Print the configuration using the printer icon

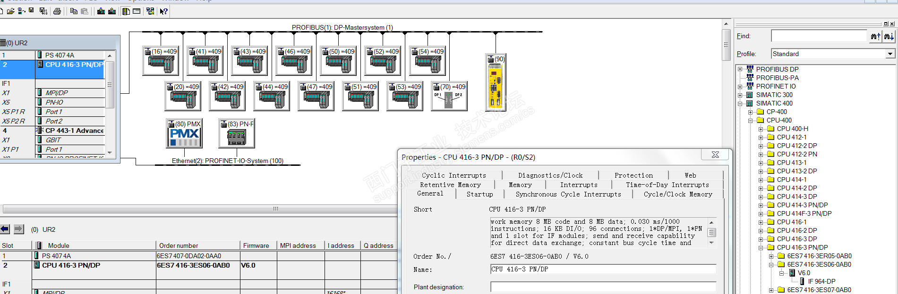(57, 11)
